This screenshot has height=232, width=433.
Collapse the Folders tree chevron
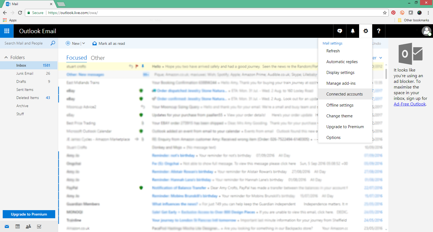[6, 57]
